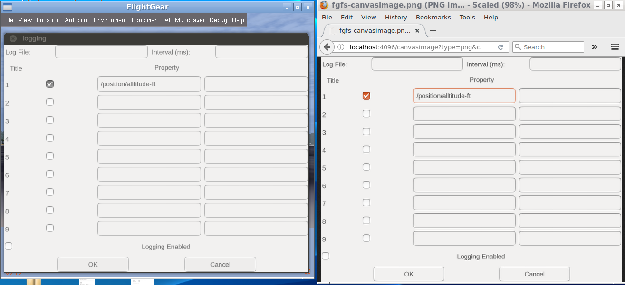Open FlightGear File menu
This screenshot has width=625, height=285.
pyautogui.click(x=8, y=20)
